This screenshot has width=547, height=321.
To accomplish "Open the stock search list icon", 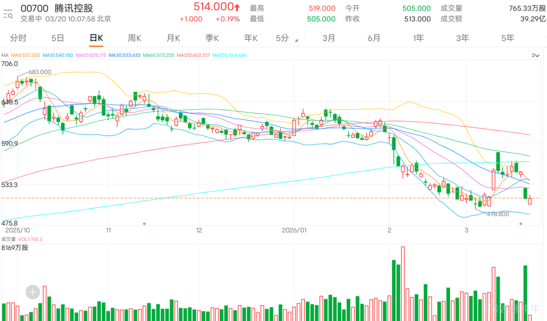I will [x=8, y=14].
